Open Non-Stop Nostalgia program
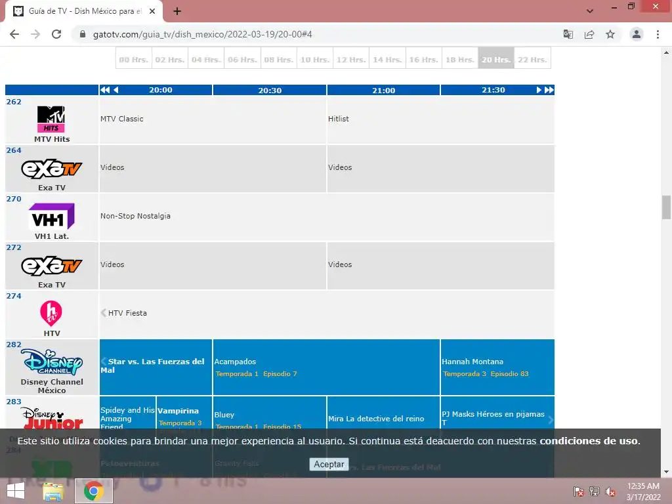672x504 pixels. click(x=135, y=216)
